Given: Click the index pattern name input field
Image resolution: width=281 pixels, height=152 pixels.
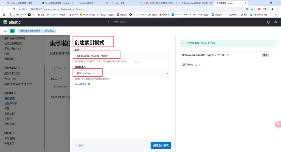Looking at the screenshot, I should [122, 56].
